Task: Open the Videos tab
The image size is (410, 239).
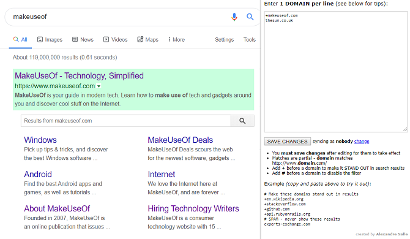Action: point(115,40)
